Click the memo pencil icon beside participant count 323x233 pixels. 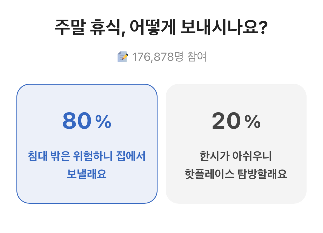pos(123,57)
